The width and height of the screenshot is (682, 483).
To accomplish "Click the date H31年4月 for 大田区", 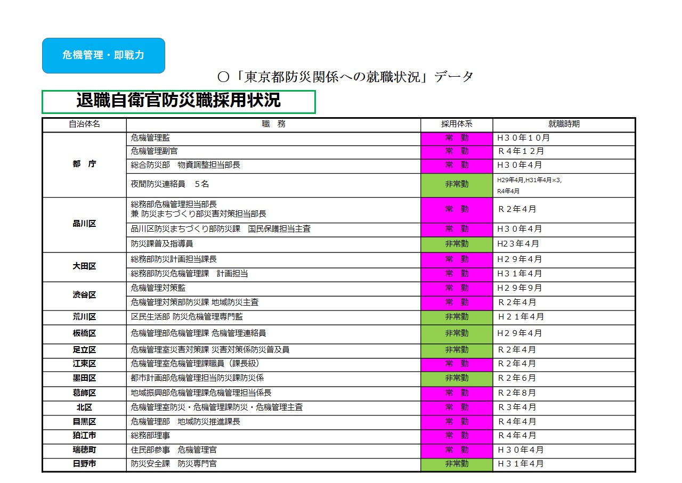I will 519,274.
